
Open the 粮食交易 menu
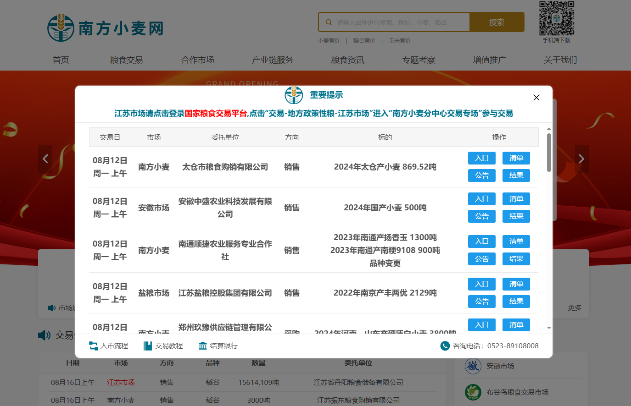(x=127, y=60)
